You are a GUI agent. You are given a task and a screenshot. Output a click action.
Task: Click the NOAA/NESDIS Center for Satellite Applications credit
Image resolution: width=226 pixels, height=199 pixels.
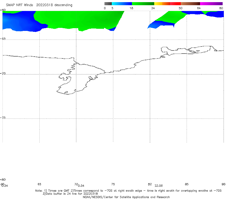[126, 197]
